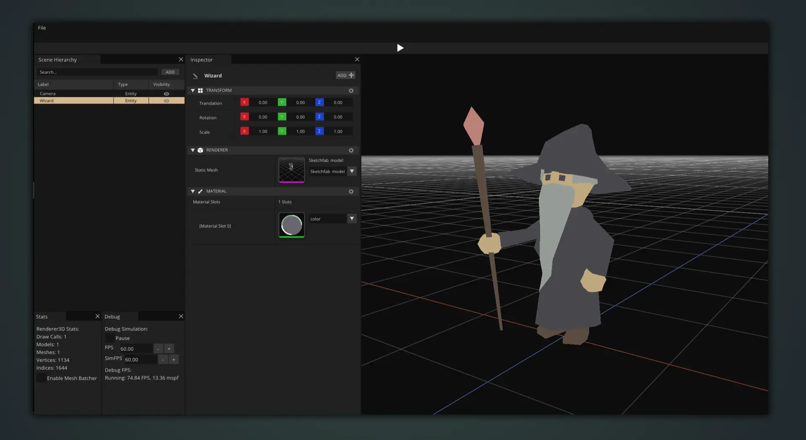
Task: Toggle visibility of Wizard entity
Action: pos(166,101)
